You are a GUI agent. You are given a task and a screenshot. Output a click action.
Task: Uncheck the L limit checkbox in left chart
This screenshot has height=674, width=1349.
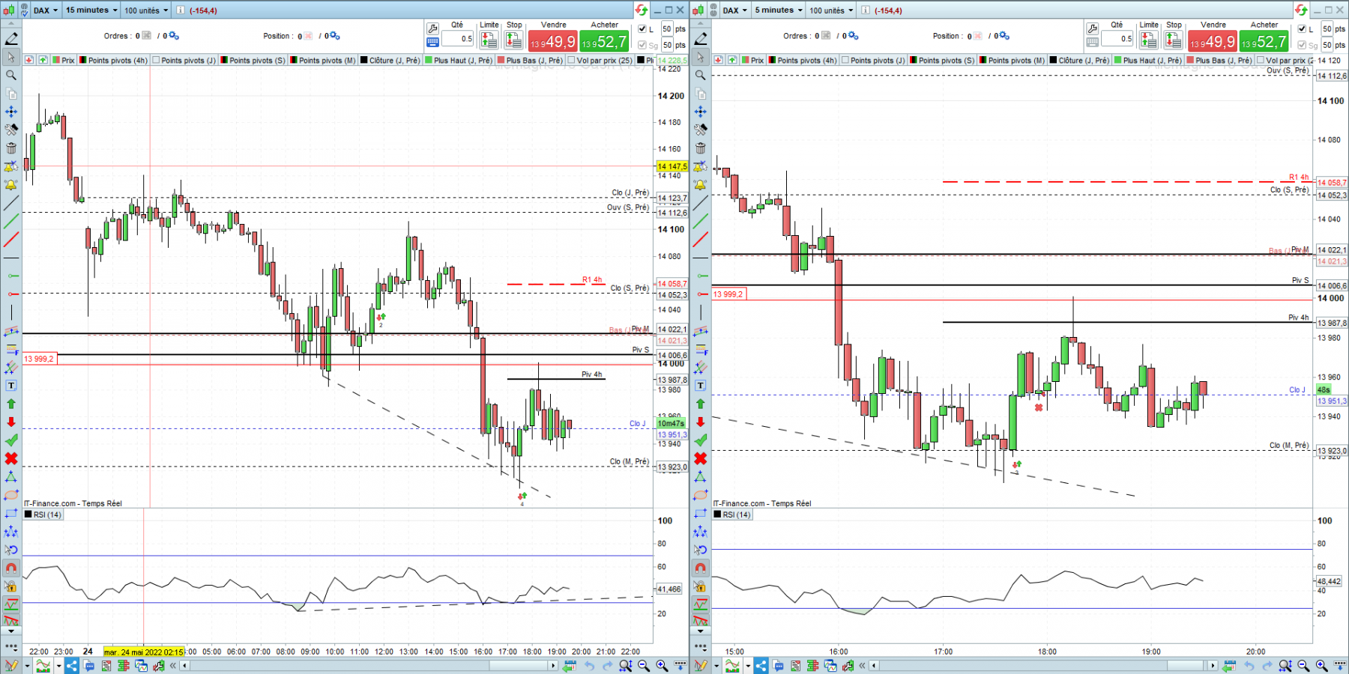point(642,29)
